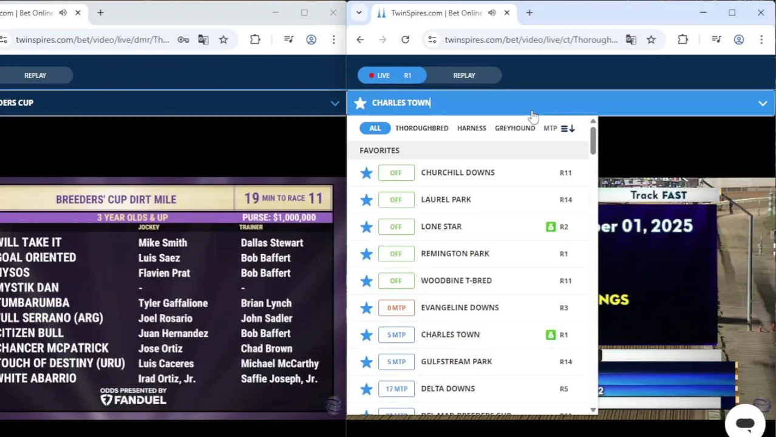Image resolution: width=776 pixels, height=437 pixels.
Task: Select Lone Star track
Action: [x=441, y=226]
